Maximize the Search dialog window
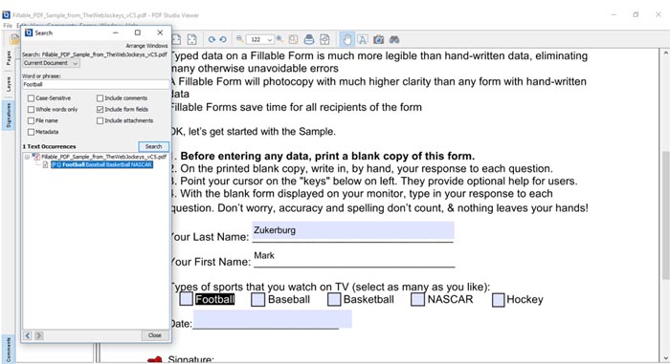The image size is (670, 364). pyautogui.click(x=138, y=32)
